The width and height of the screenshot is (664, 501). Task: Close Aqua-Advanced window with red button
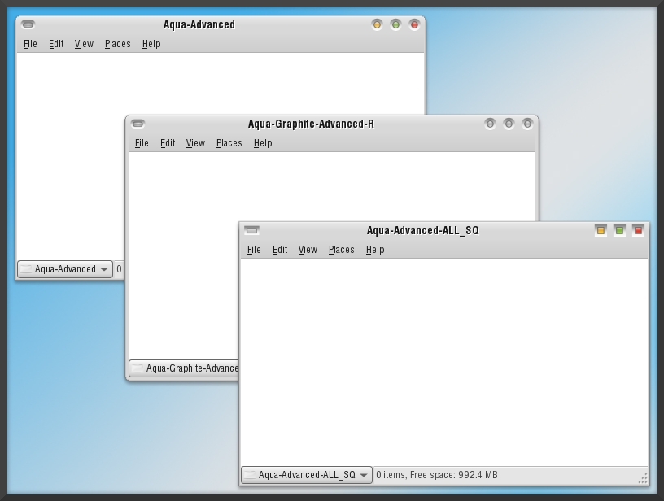pyautogui.click(x=414, y=24)
